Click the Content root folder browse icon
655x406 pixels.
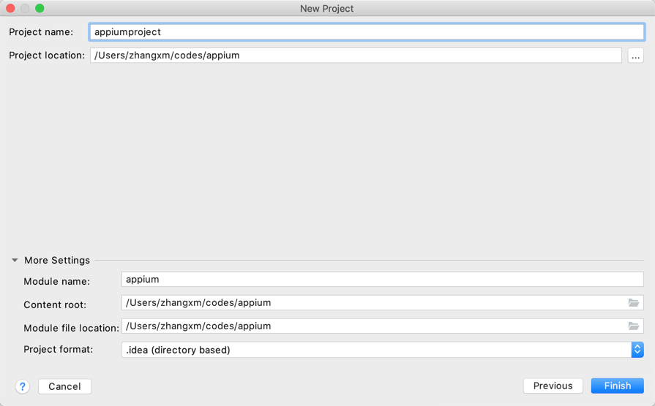(x=634, y=303)
